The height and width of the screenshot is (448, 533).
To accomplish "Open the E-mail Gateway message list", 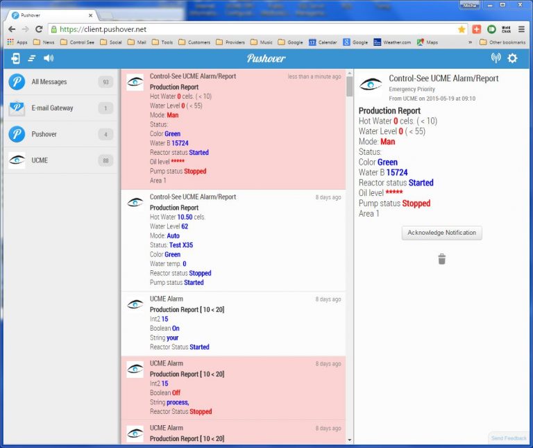I will pyautogui.click(x=60, y=108).
